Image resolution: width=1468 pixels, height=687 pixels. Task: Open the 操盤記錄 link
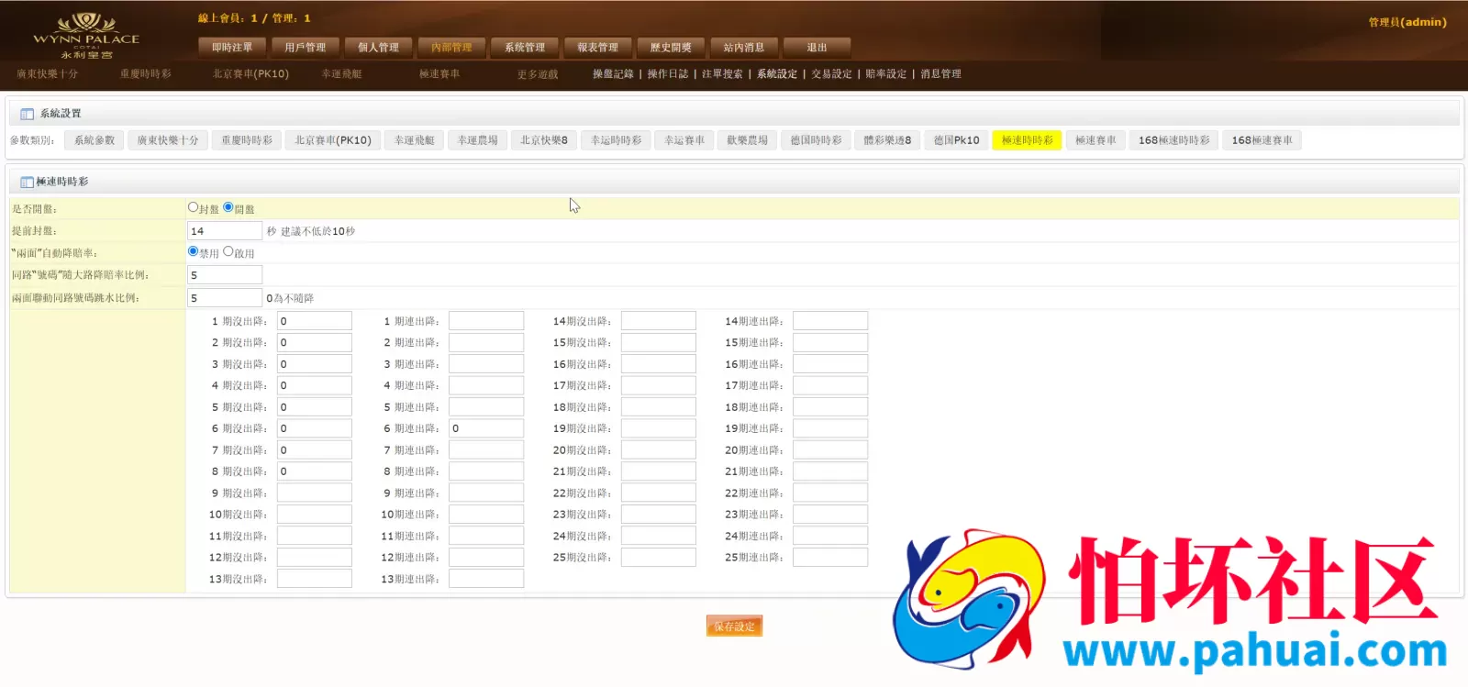[x=613, y=74]
